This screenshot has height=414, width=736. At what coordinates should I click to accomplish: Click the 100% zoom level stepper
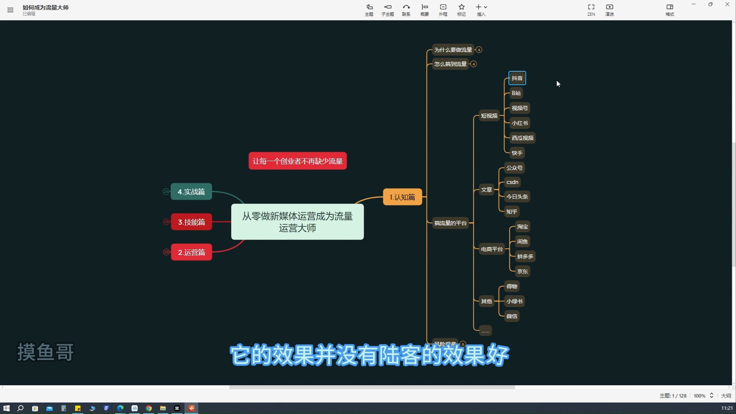point(711,396)
